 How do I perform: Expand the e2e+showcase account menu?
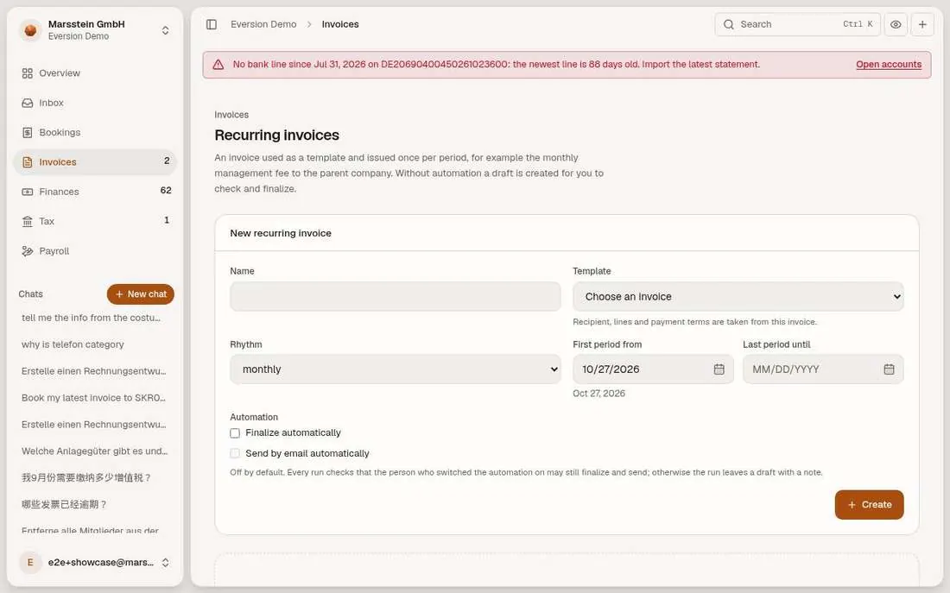pos(166,562)
